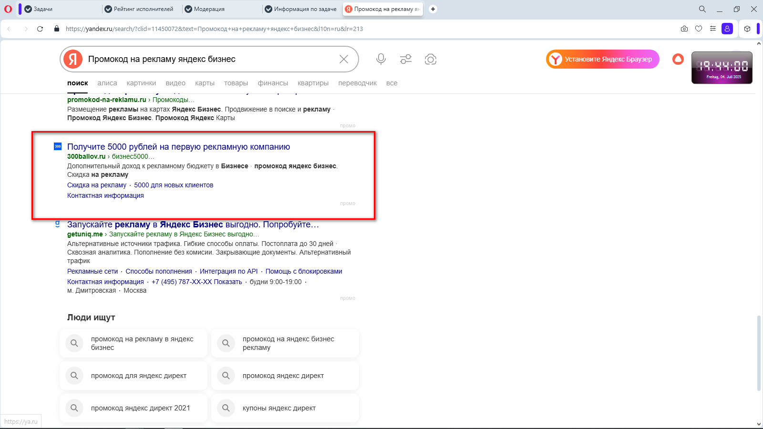Click the '5000 для новых клиентов' sitelink
This screenshot has width=763, height=429.
pyautogui.click(x=174, y=185)
